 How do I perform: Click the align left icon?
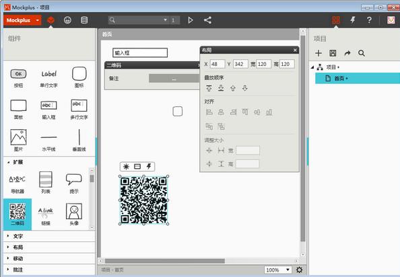click(x=209, y=112)
